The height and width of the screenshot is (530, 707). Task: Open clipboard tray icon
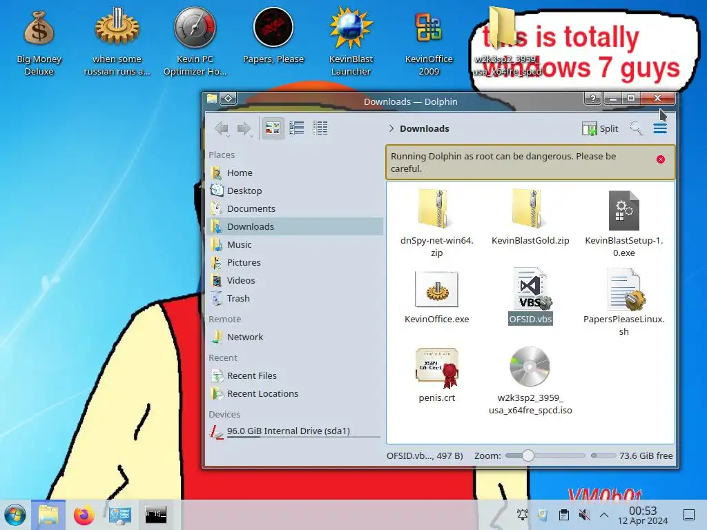point(563,515)
